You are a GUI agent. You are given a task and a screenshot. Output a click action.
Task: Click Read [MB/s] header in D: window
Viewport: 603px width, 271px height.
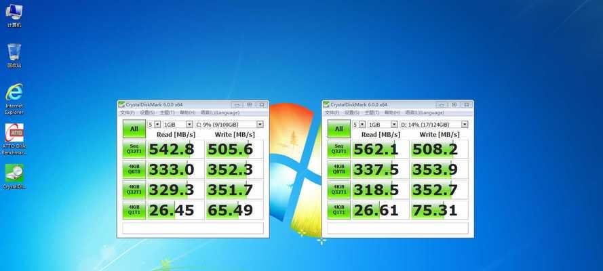(x=381, y=135)
